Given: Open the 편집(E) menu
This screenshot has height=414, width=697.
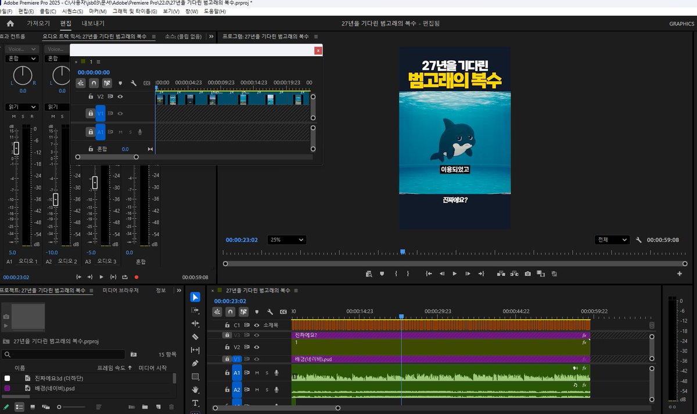Looking at the screenshot, I should (x=26, y=11).
